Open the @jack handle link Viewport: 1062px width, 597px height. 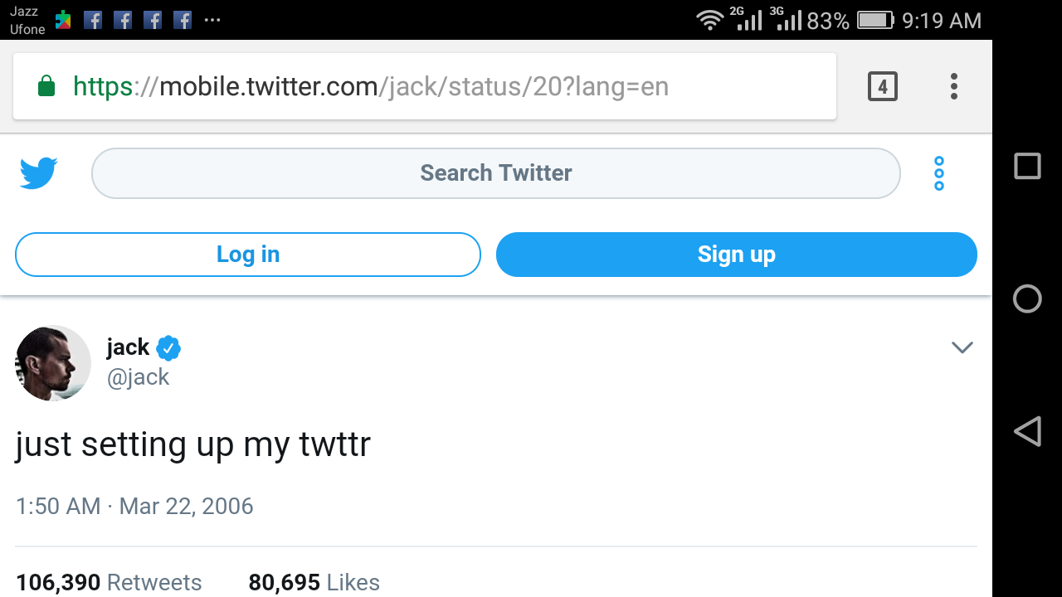(138, 377)
